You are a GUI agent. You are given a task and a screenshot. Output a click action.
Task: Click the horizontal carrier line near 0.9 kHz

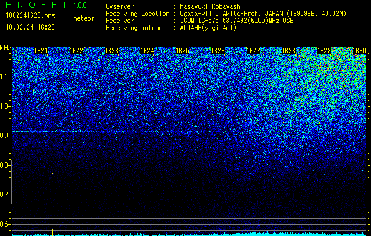189,132
